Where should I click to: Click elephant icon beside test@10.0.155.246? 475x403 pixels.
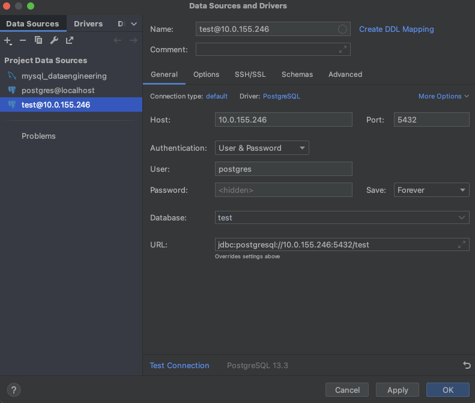[x=12, y=105]
